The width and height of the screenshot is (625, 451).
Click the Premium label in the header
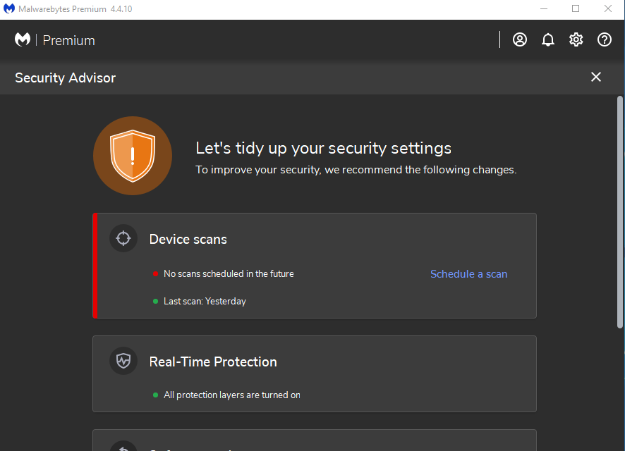[x=68, y=41]
